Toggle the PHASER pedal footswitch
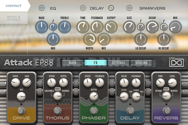188x125 pixels. click(x=94, y=111)
